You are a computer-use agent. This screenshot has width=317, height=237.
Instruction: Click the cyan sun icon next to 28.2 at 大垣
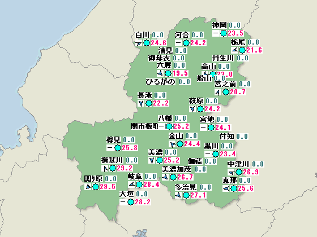tap(131, 202)
